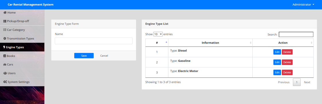Open the show entries count dropdown
Screen dimensions: 322x104
coord(158,34)
